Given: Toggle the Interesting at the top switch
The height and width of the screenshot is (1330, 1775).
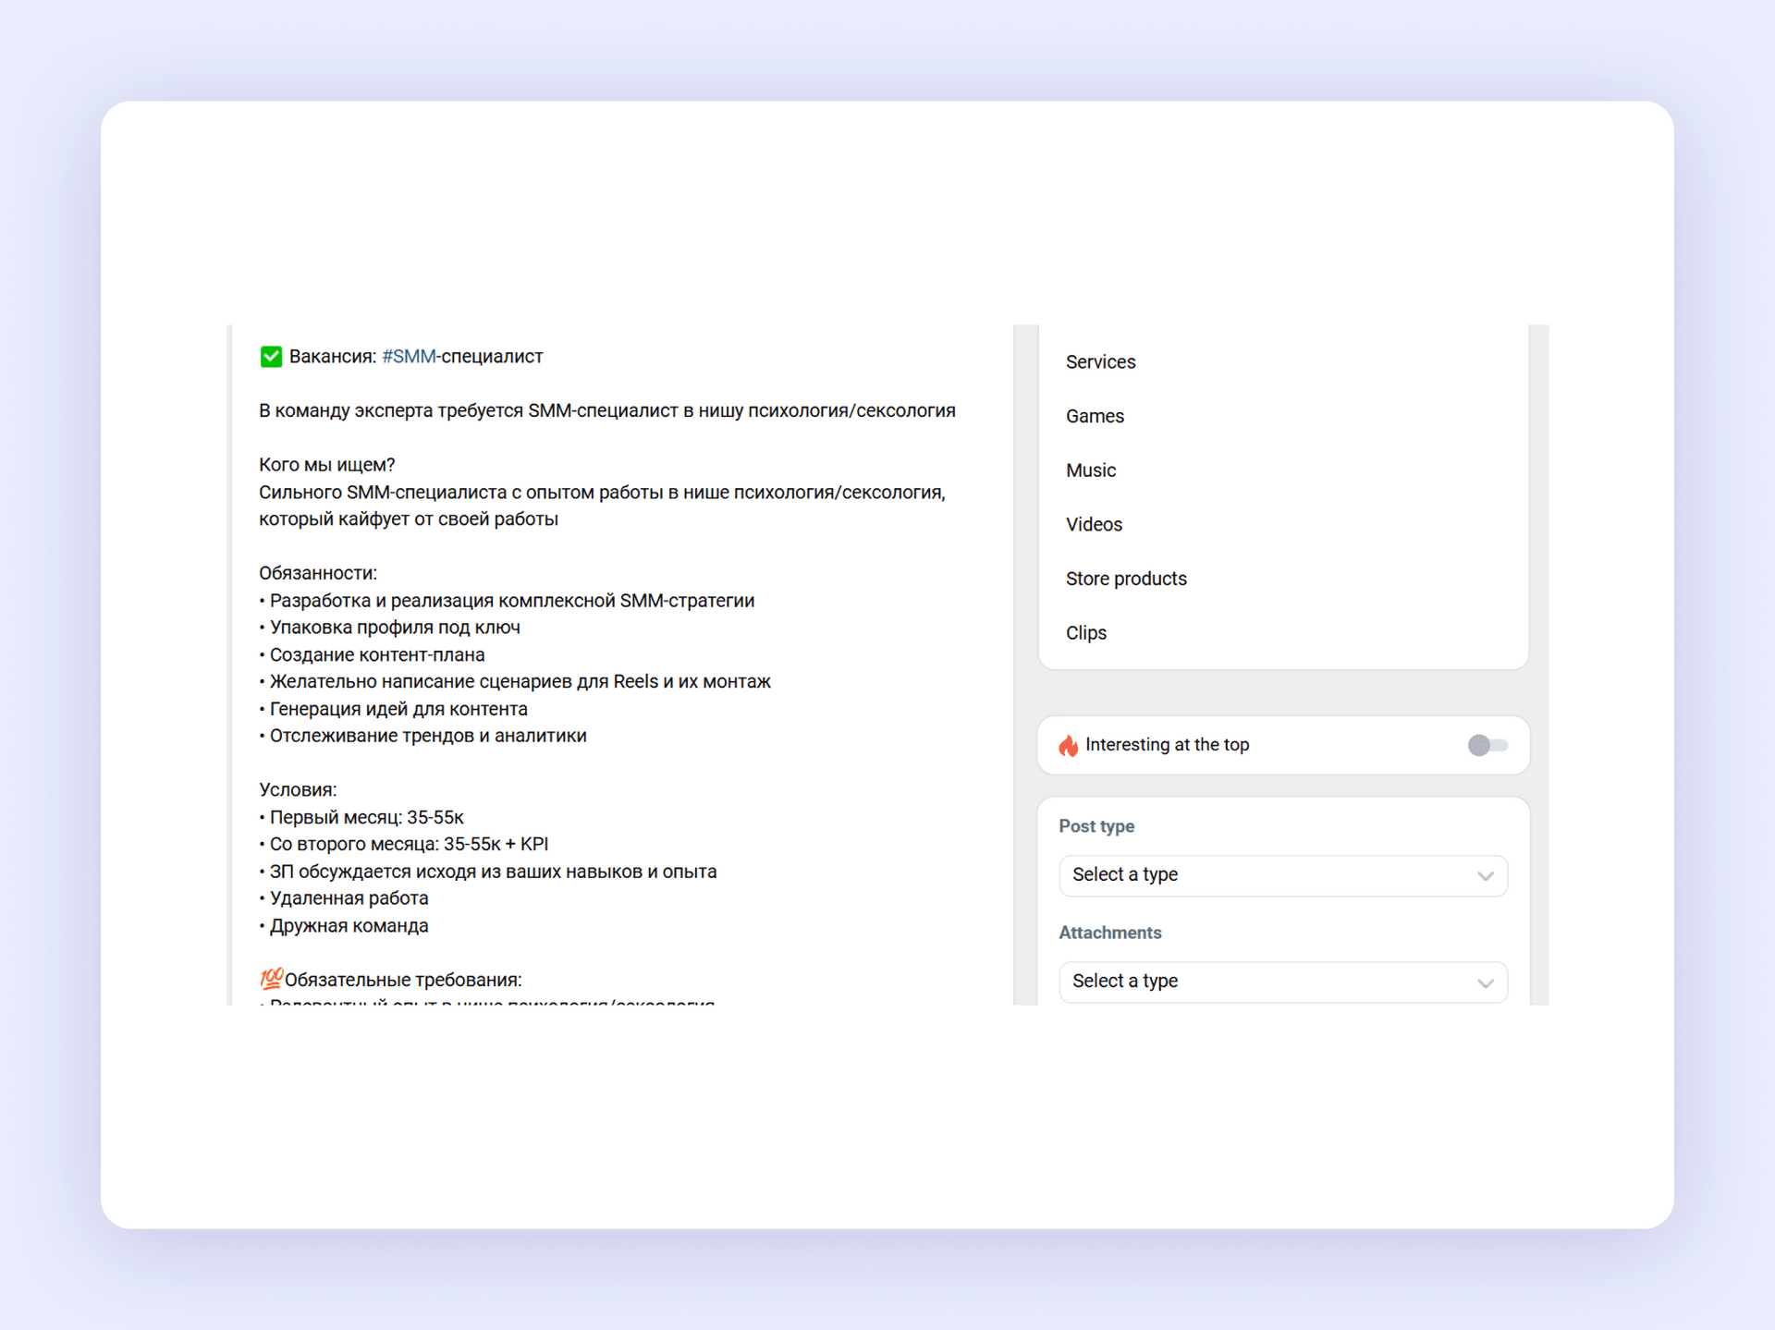Looking at the screenshot, I should (x=1487, y=745).
